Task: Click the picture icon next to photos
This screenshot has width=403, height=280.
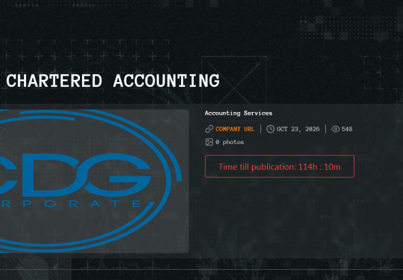Action: coord(209,142)
